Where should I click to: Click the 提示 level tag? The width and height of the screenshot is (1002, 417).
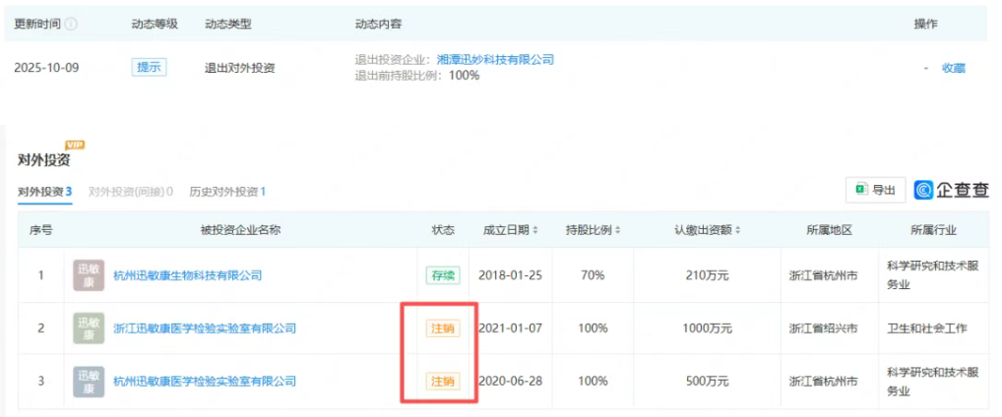150,68
